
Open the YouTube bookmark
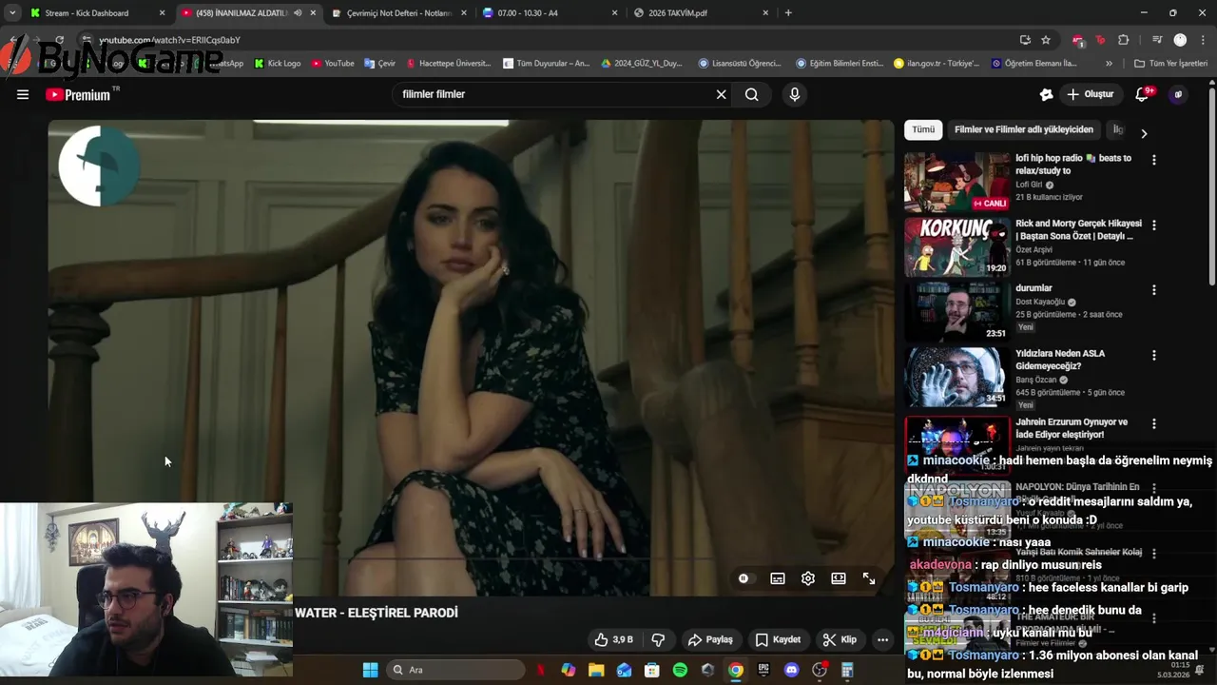pyautogui.click(x=333, y=64)
